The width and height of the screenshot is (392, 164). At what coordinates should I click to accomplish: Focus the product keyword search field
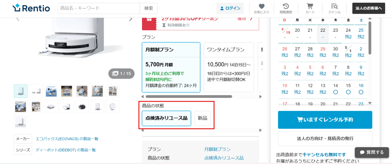[99, 8]
